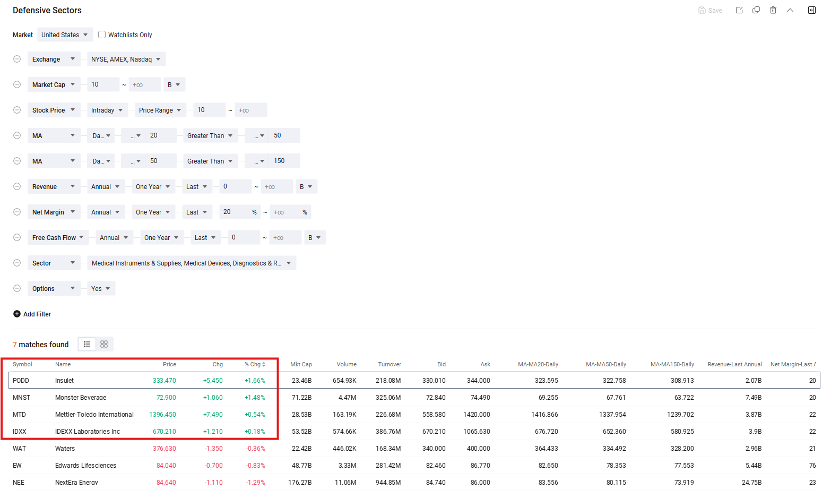Viewport: 822px width, 498px height.
Task: Open the Price Range dropdown
Action: [161, 110]
